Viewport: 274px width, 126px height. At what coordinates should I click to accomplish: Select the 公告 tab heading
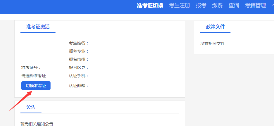click(x=31, y=107)
